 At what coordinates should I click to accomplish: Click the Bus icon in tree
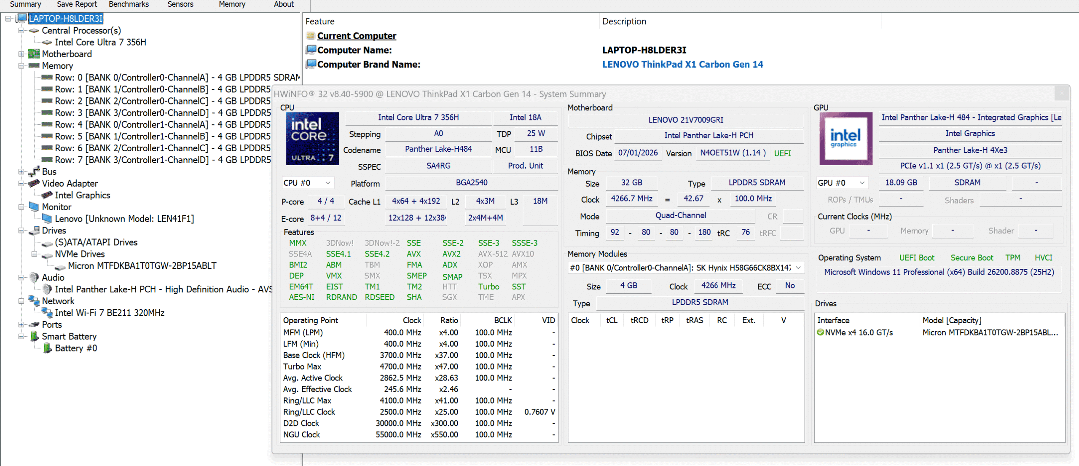click(x=34, y=171)
